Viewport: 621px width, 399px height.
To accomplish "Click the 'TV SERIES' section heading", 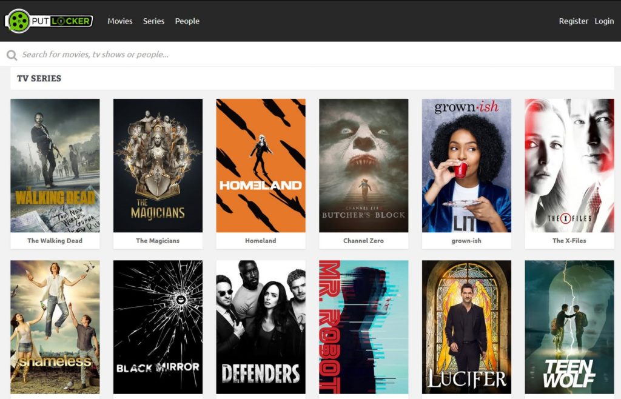I will tap(39, 78).
